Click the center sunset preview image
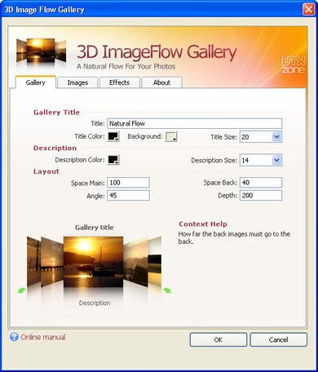 pyautogui.click(x=93, y=262)
